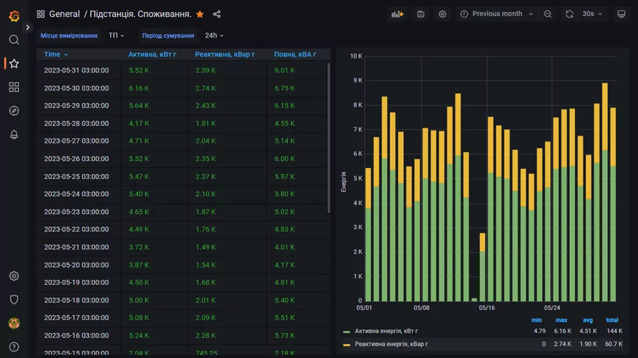The width and height of the screenshot is (638, 358).
Task: Sort by Реактивна, кВар г column header
Action: point(225,54)
